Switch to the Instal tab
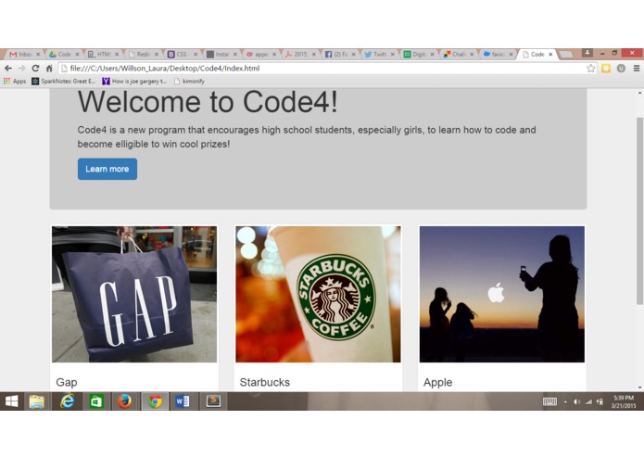The image size is (644, 458). click(220, 54)
